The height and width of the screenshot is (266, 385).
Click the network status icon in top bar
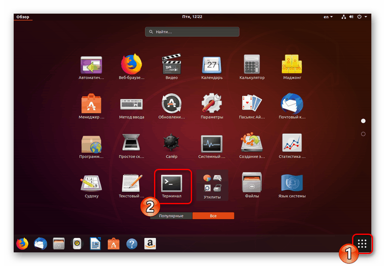[344, 17]
